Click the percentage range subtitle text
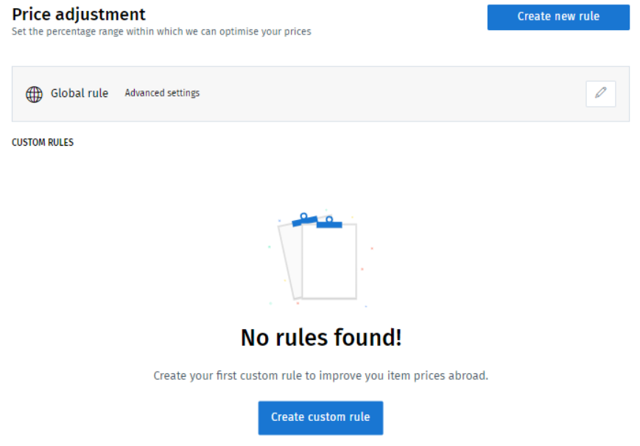This screenshot has height=446, width=640. tap(161, 32)
